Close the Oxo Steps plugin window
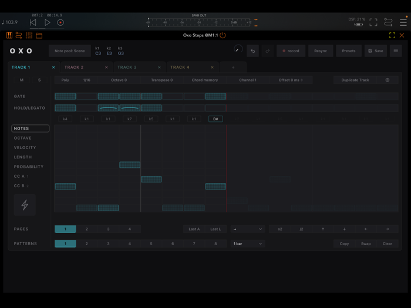411x308 pixels. coord(402,35)
